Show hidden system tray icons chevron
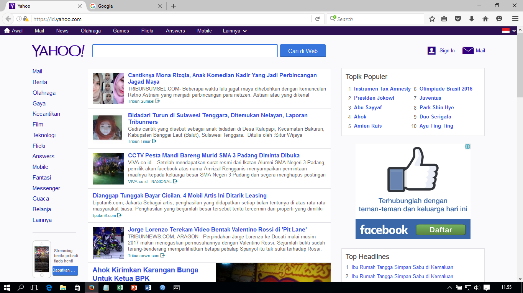Image resolution: width=523 pixels, height=293 pixels. 450,287
